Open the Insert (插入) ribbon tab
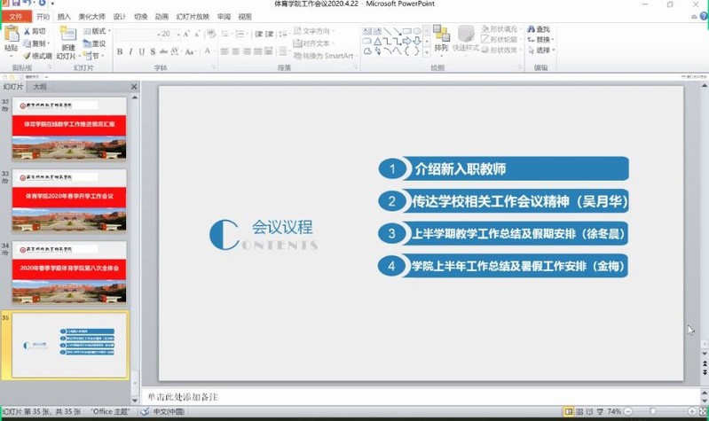This screenshot has height=421, width=709. pos(64,17)
